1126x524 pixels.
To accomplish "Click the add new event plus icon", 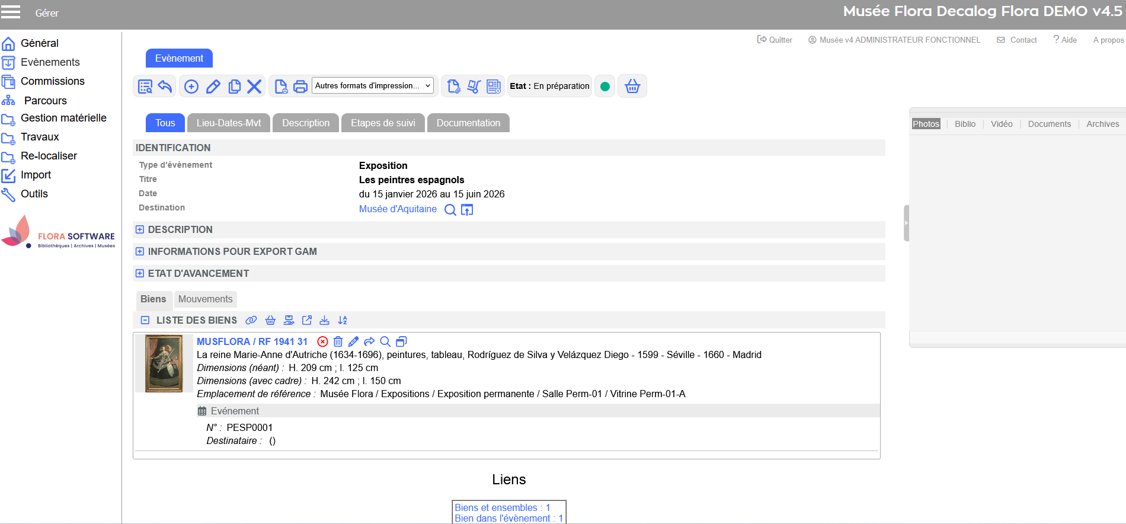I will click(x=191, y=87).
